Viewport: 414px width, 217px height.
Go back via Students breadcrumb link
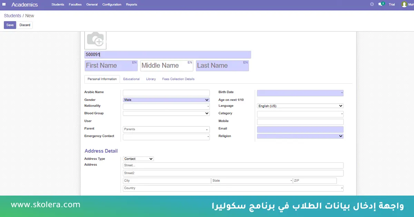point(12,16)
